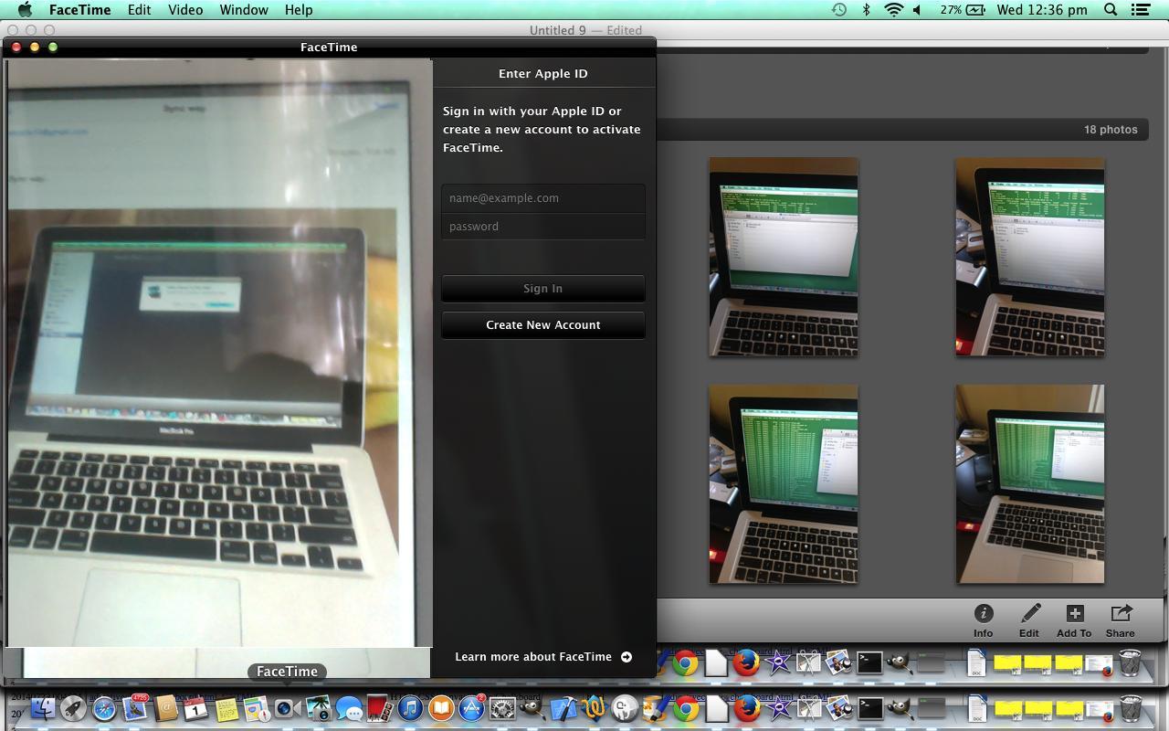Open App Store from the Dock
This screenshot has width=1169, height=731.
471,709
